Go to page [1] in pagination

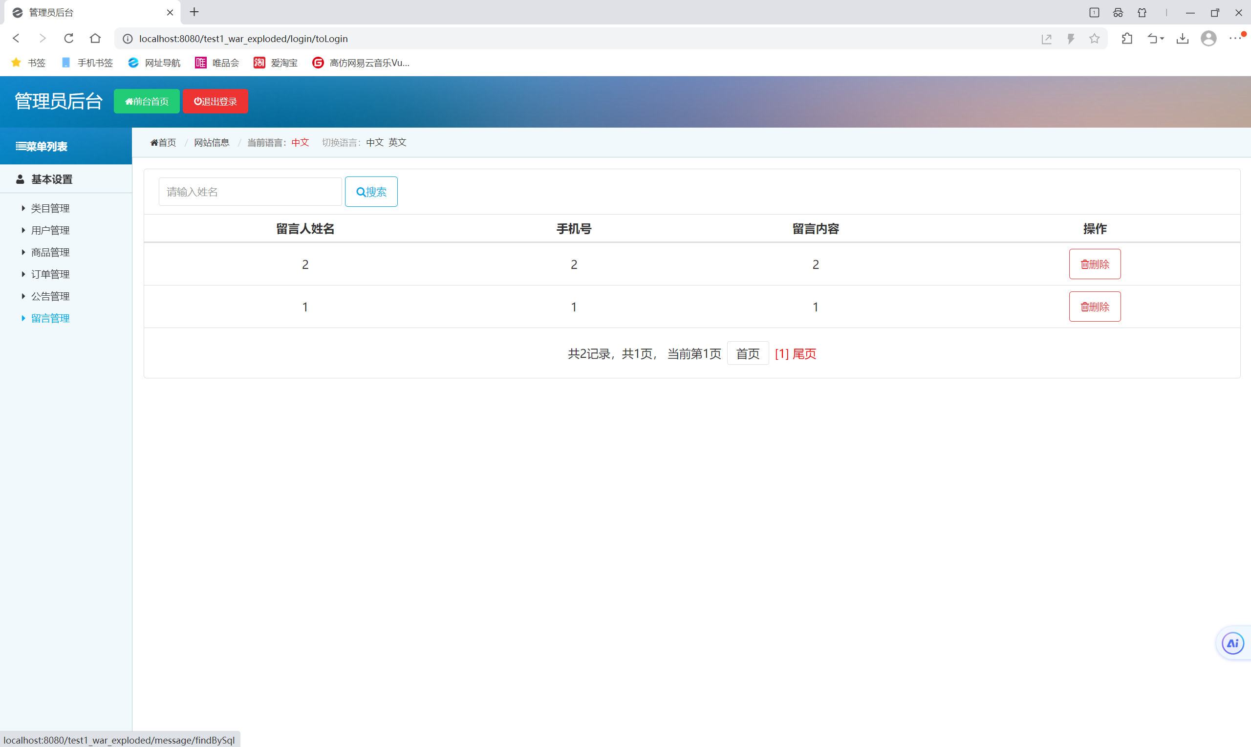[781, 354]
